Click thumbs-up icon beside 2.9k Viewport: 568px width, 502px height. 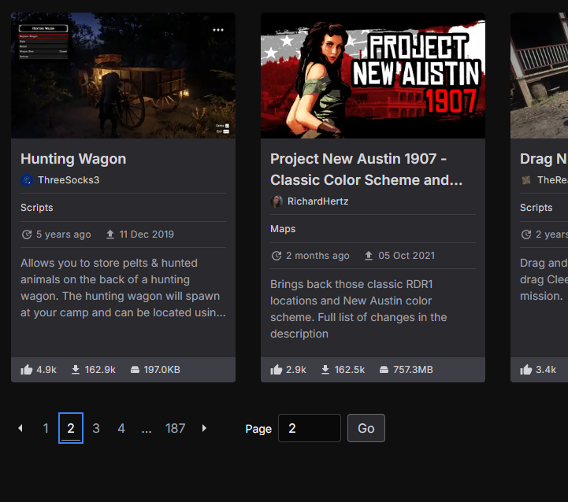click(x=276, y=370)
